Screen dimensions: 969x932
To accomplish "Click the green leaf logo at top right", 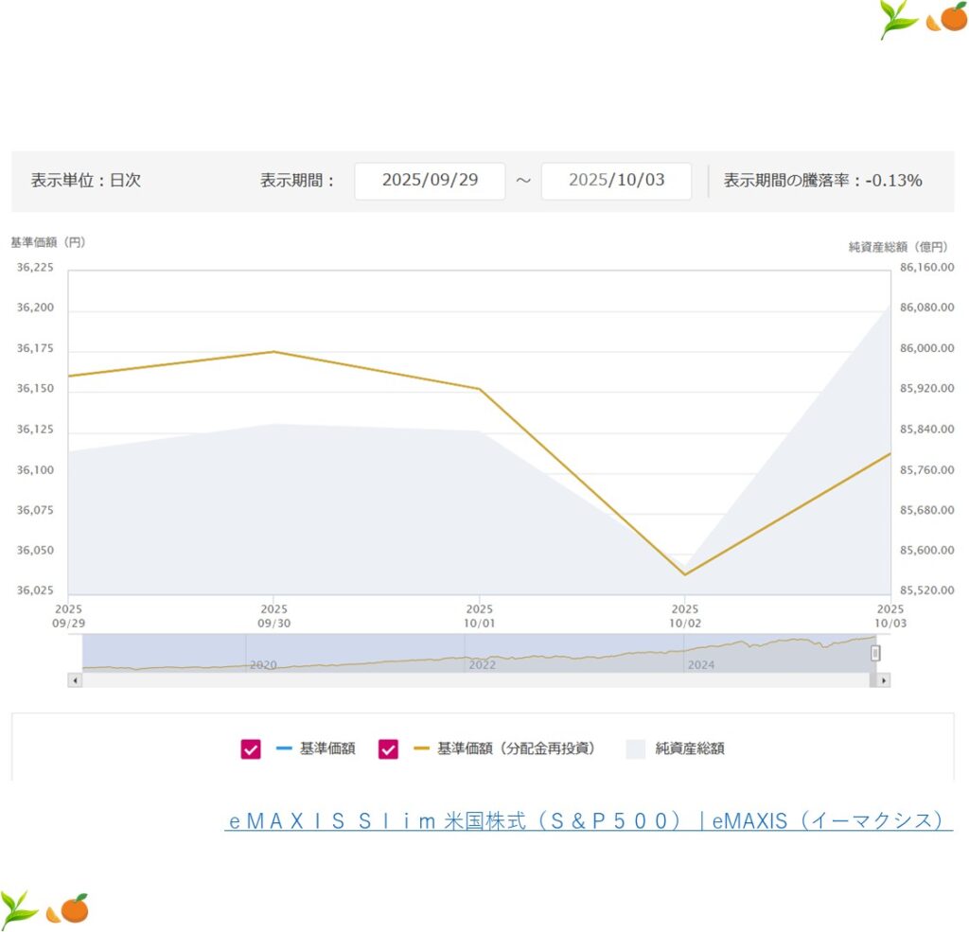I will click(x=899, y=19).
